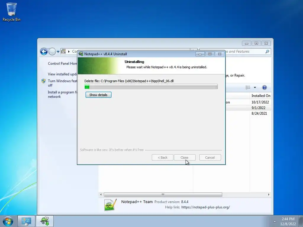The width and height of the screenshot is (303, 227).
Task: Click the Notepad++ chameleon title bar icon
Action: 81,54
